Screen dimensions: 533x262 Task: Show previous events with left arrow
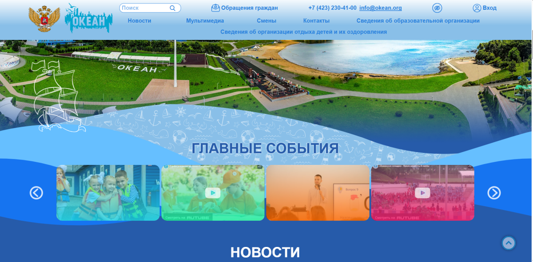tap(36, 193)
